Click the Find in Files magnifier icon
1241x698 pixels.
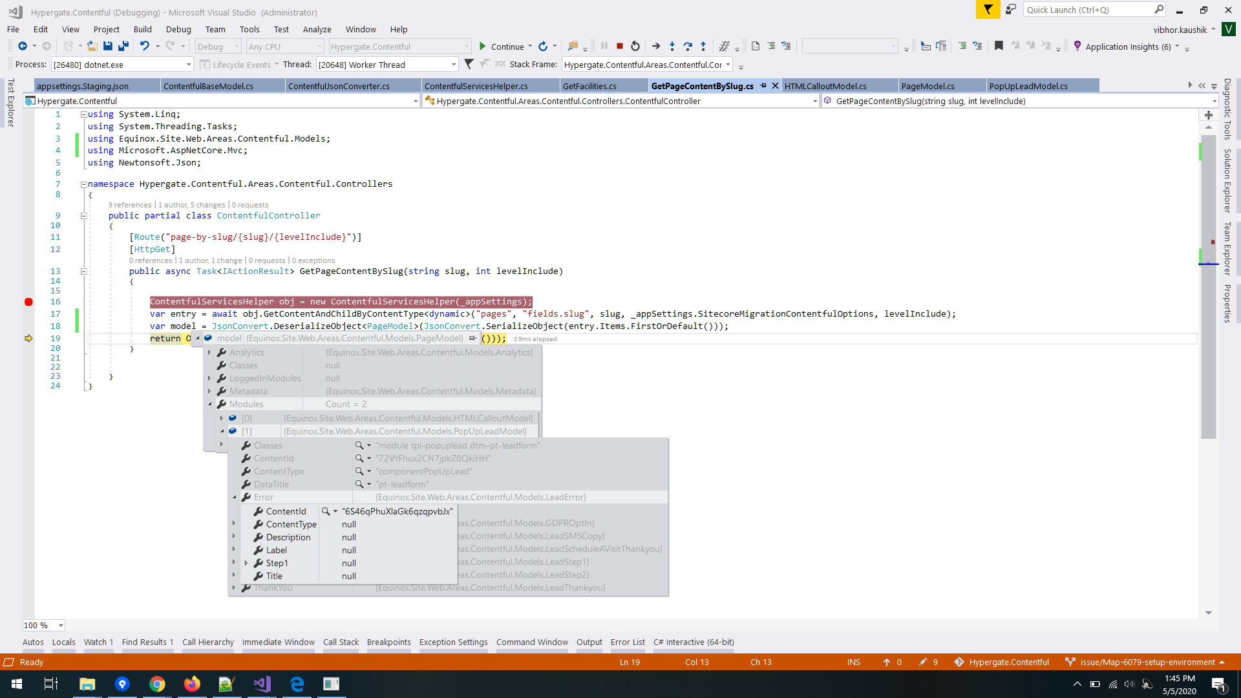coord(573,46)
